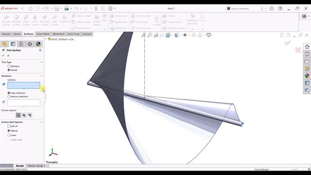Collapse the Selections section

(x=41, y=76)
